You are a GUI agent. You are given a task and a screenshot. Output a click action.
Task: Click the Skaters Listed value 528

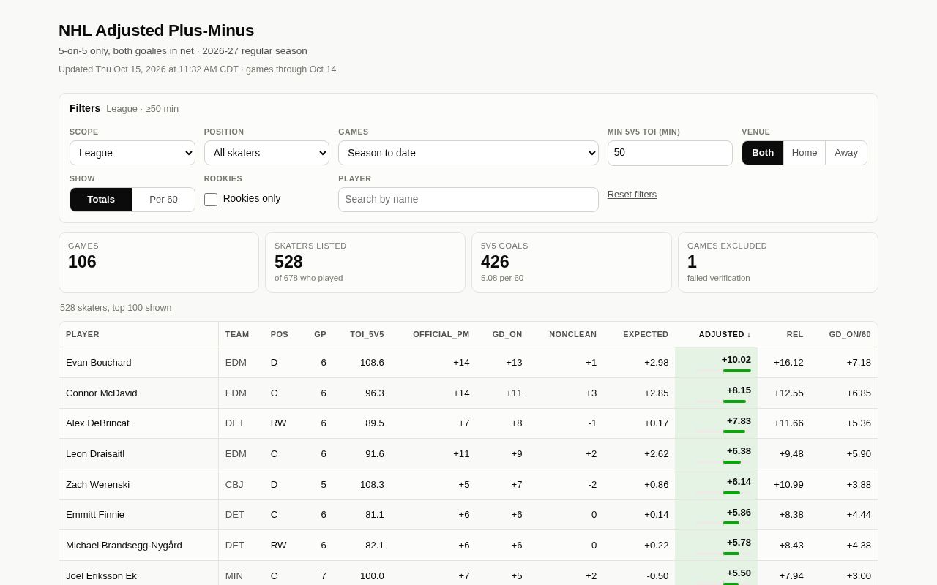(288, 262)
